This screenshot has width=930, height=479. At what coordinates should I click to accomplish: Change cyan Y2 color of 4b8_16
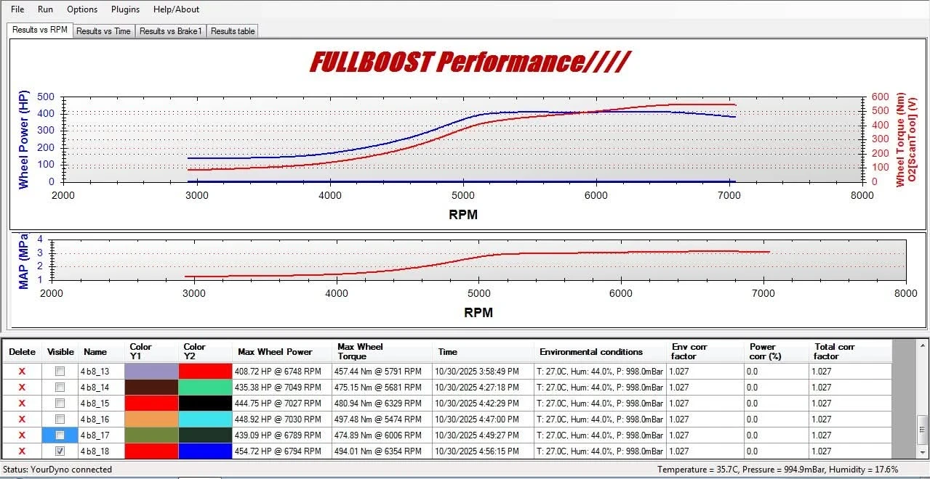(205, 419)
